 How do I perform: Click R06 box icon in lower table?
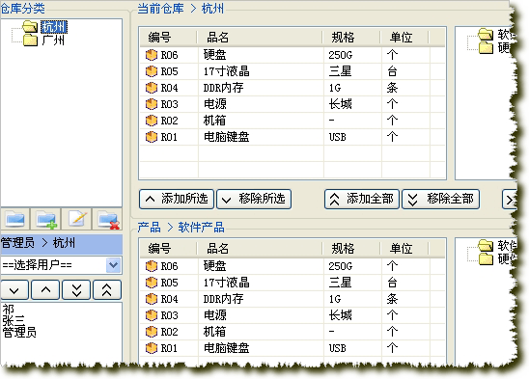coord(152,266)
